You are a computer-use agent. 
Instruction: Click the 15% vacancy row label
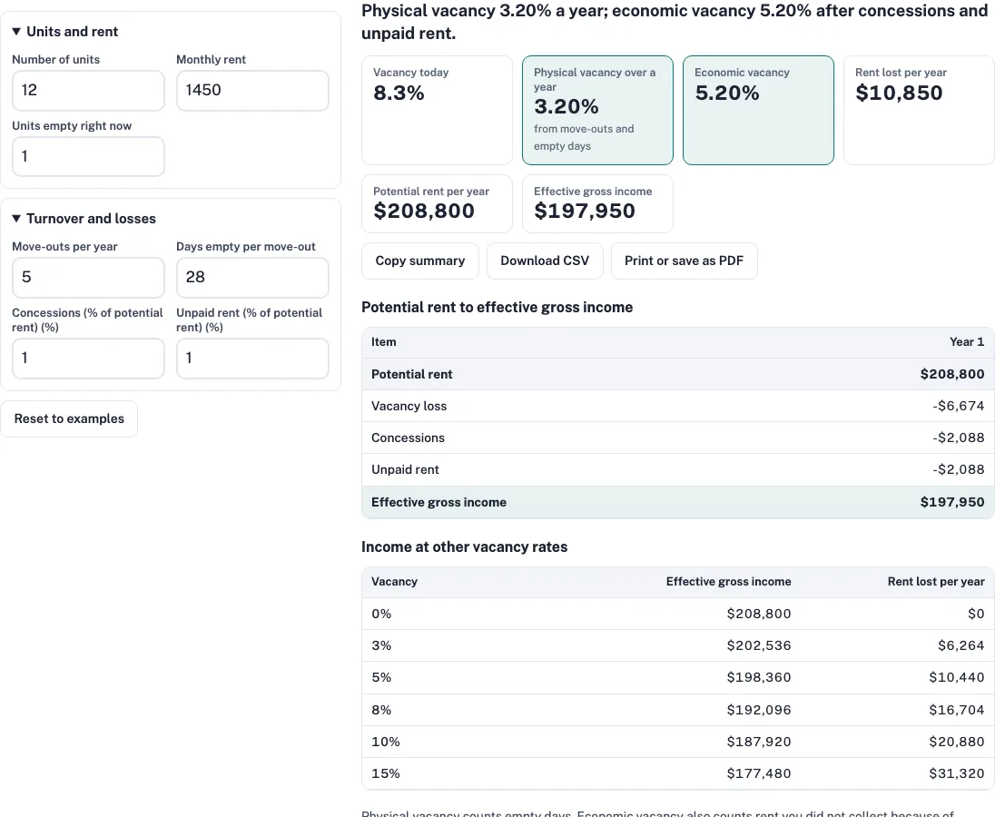(386, 773)
